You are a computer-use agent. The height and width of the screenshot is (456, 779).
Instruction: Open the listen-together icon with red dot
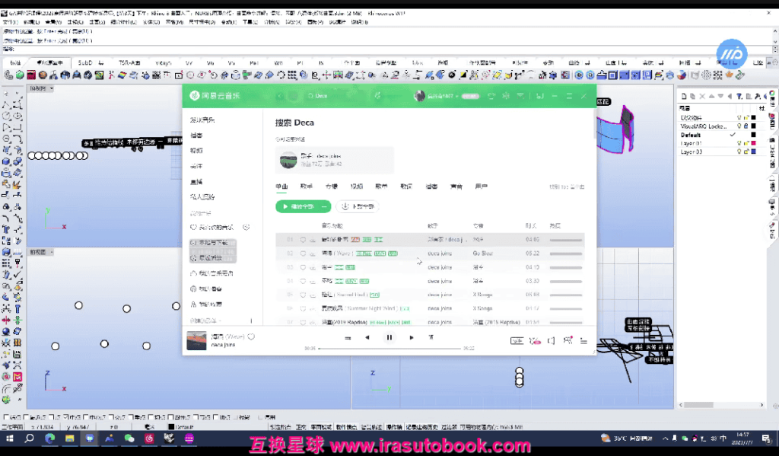coord(568,340)
